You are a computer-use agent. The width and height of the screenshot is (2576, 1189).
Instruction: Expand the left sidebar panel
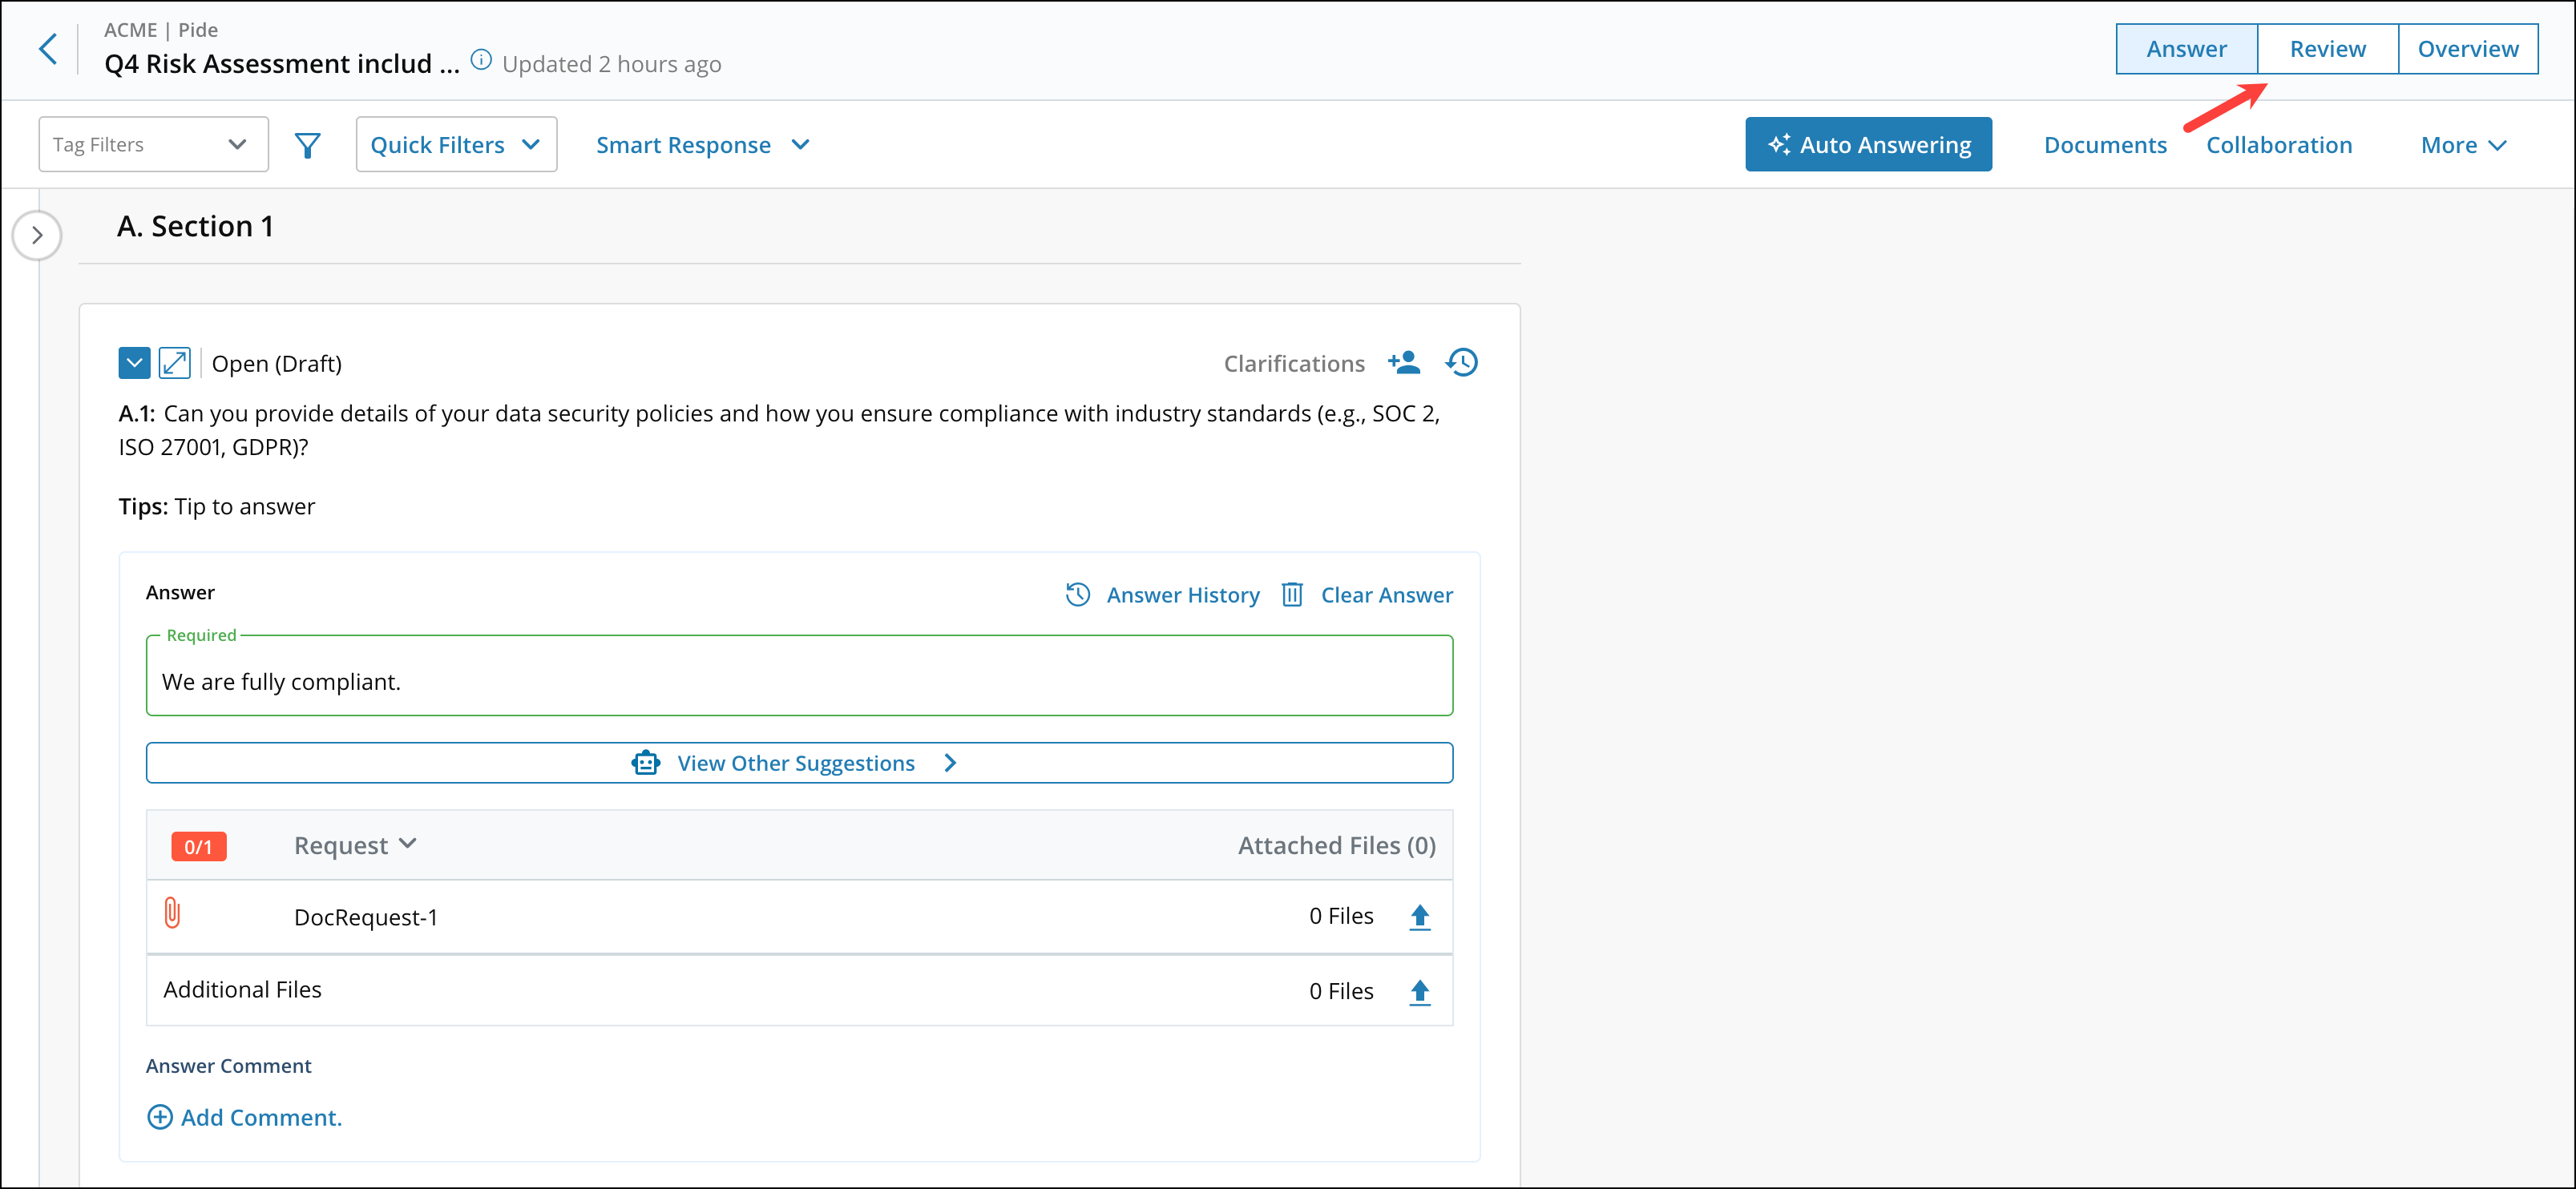[37, 236]
